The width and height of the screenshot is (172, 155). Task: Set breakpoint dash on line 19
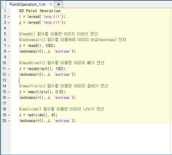(9, 115)
